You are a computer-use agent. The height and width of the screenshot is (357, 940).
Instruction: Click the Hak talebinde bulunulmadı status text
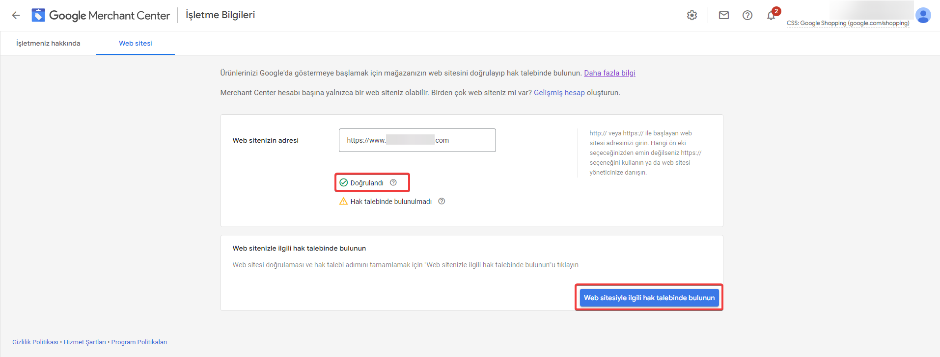(391, 202)
